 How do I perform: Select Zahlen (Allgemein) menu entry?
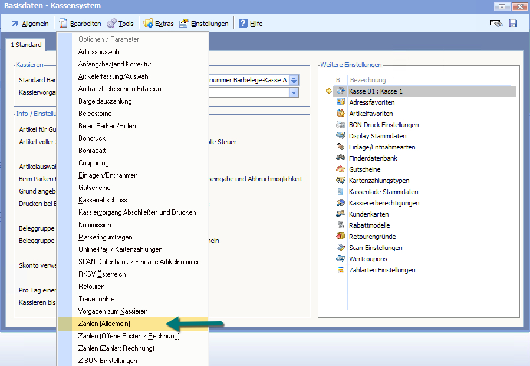point(104,324)
